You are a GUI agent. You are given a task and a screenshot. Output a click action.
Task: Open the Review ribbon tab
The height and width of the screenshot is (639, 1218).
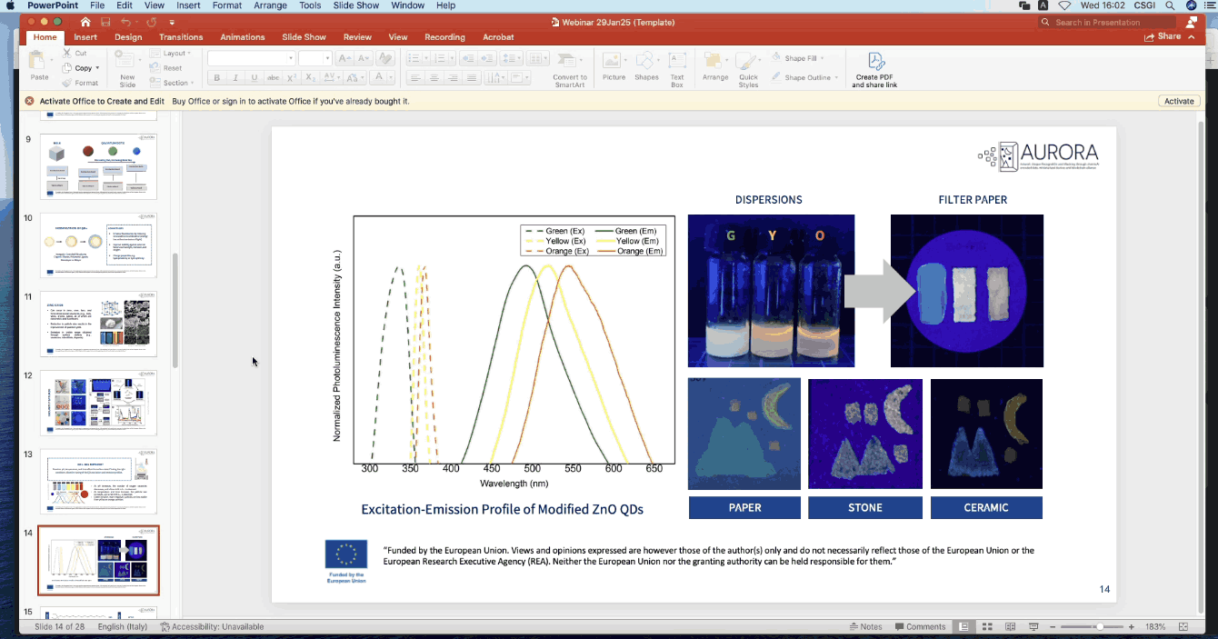tap(357, 37)
